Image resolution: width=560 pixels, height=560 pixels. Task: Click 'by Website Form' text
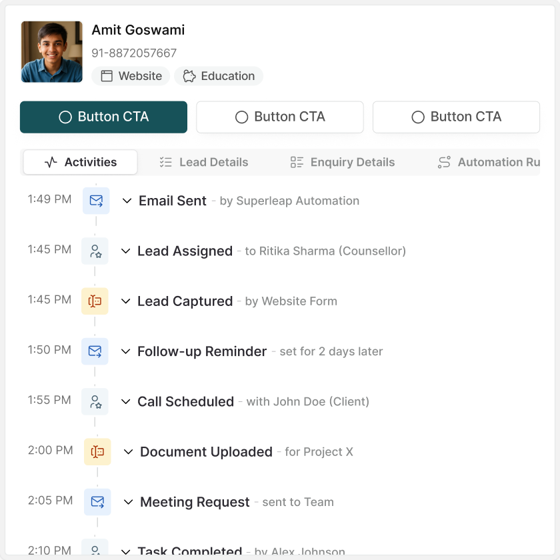click(291, 301)
